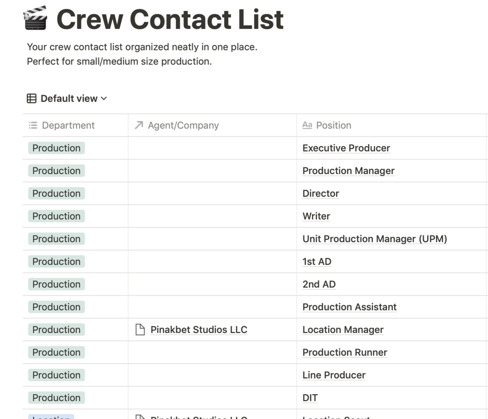
Task: Click the clapperboard page icon
Action: pos(35,19)
